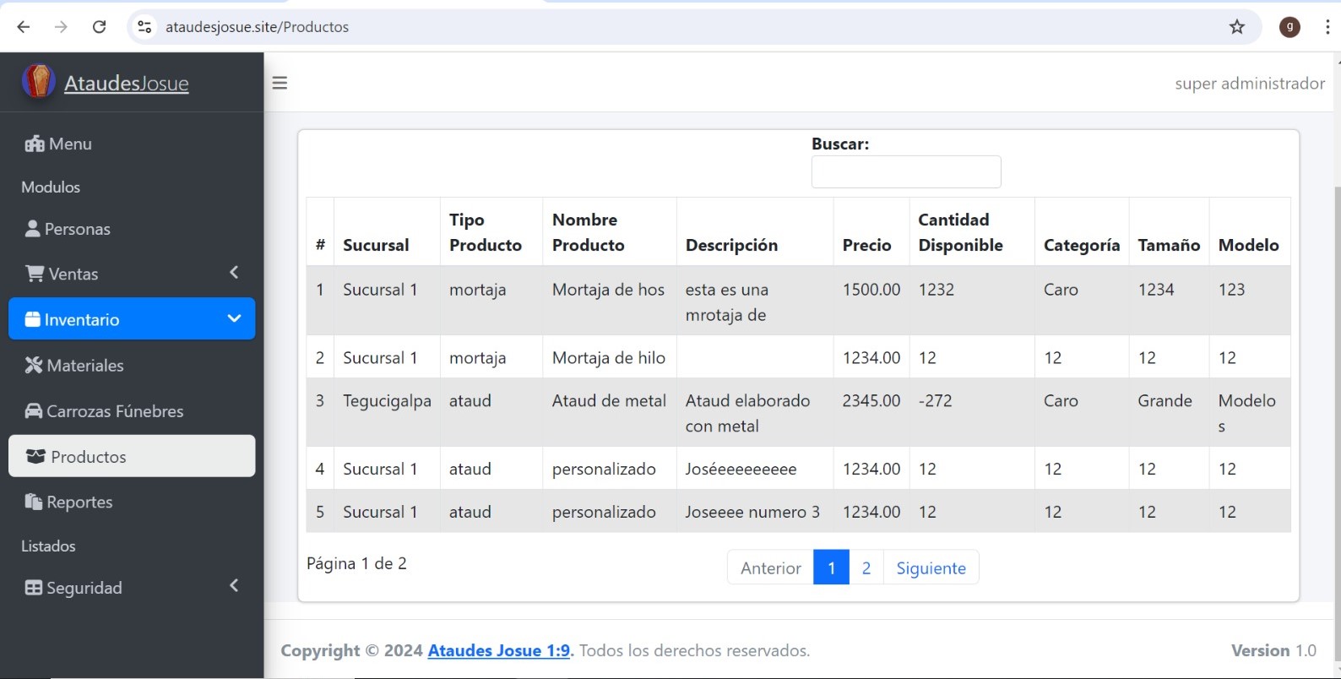Open the Ataudes Josue 1:9 footer link
The width and height of the screenshot is (1341, 679).
tap(498, 650)
